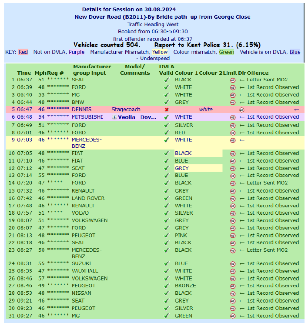Click the LAND ROVER manufacturer cell
The image size is (308, 326).
[88, 198]
